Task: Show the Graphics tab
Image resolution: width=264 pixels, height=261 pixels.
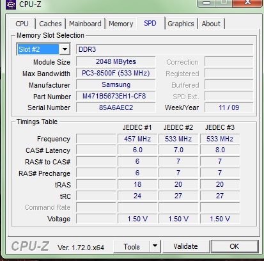Action: click(x=181, y=24)
